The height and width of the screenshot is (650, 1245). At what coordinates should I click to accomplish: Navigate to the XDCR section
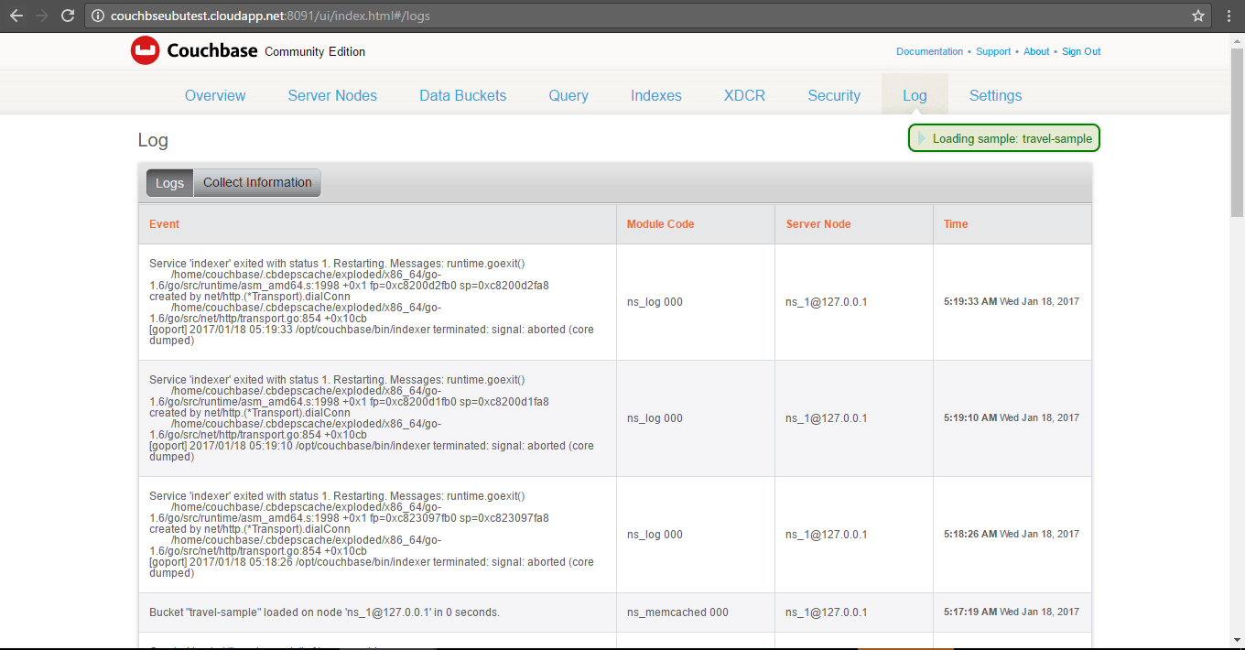pyautogui.click(x=743, y=95)
